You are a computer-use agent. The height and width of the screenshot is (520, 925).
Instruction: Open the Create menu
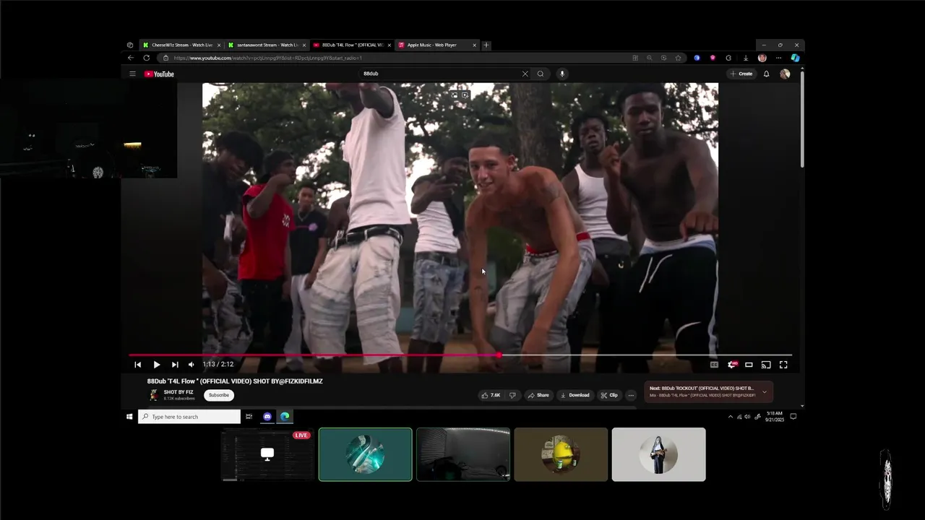click(741, 74)
